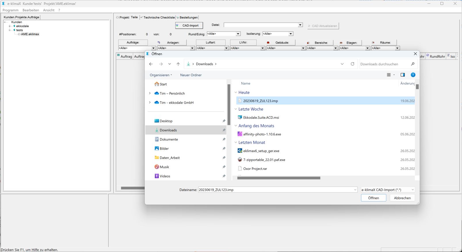Collapse the Letzten Monat group
The height and width of the screenshot is (252, 462).
click(x=236, y=142)
